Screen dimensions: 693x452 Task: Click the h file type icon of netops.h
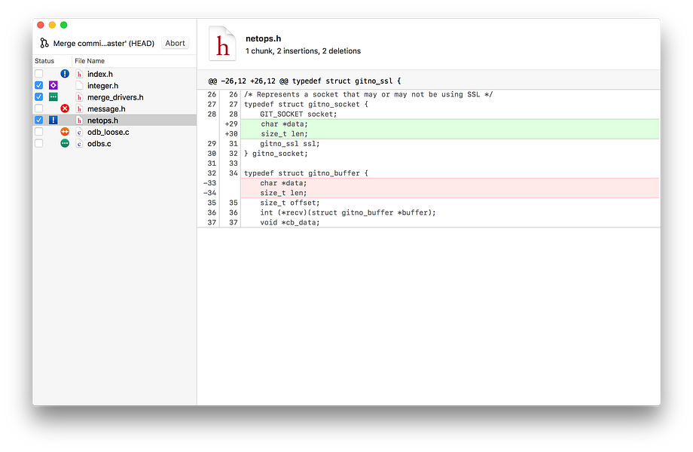(79, 121)
